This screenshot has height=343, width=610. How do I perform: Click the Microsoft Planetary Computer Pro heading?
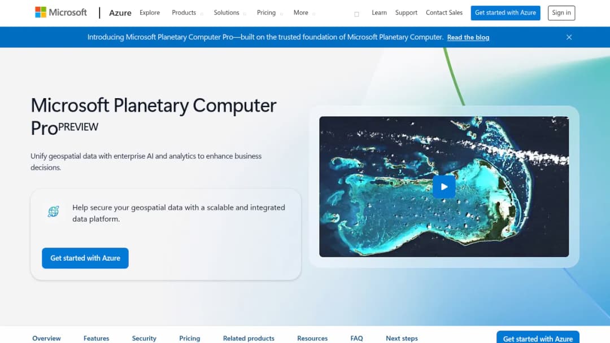coord(153,117)
